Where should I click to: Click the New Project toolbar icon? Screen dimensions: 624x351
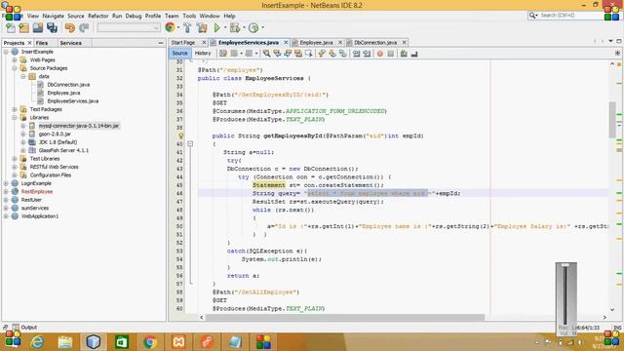click(24, 28)
